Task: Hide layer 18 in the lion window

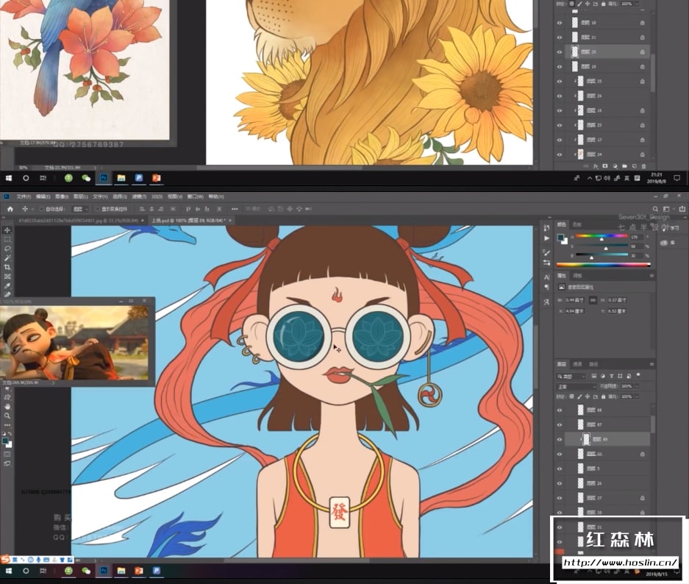Action: [560, 23]
